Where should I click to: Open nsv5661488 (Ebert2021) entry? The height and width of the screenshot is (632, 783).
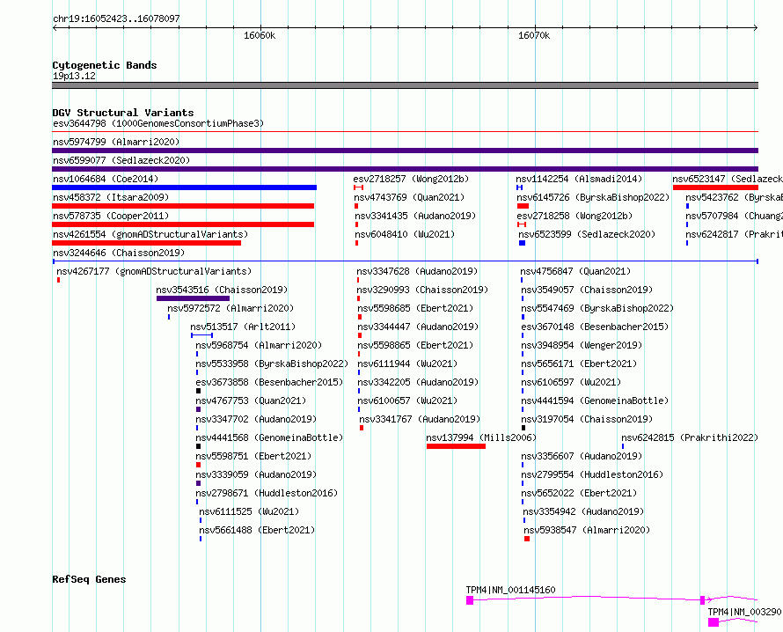tap(257, 530)
